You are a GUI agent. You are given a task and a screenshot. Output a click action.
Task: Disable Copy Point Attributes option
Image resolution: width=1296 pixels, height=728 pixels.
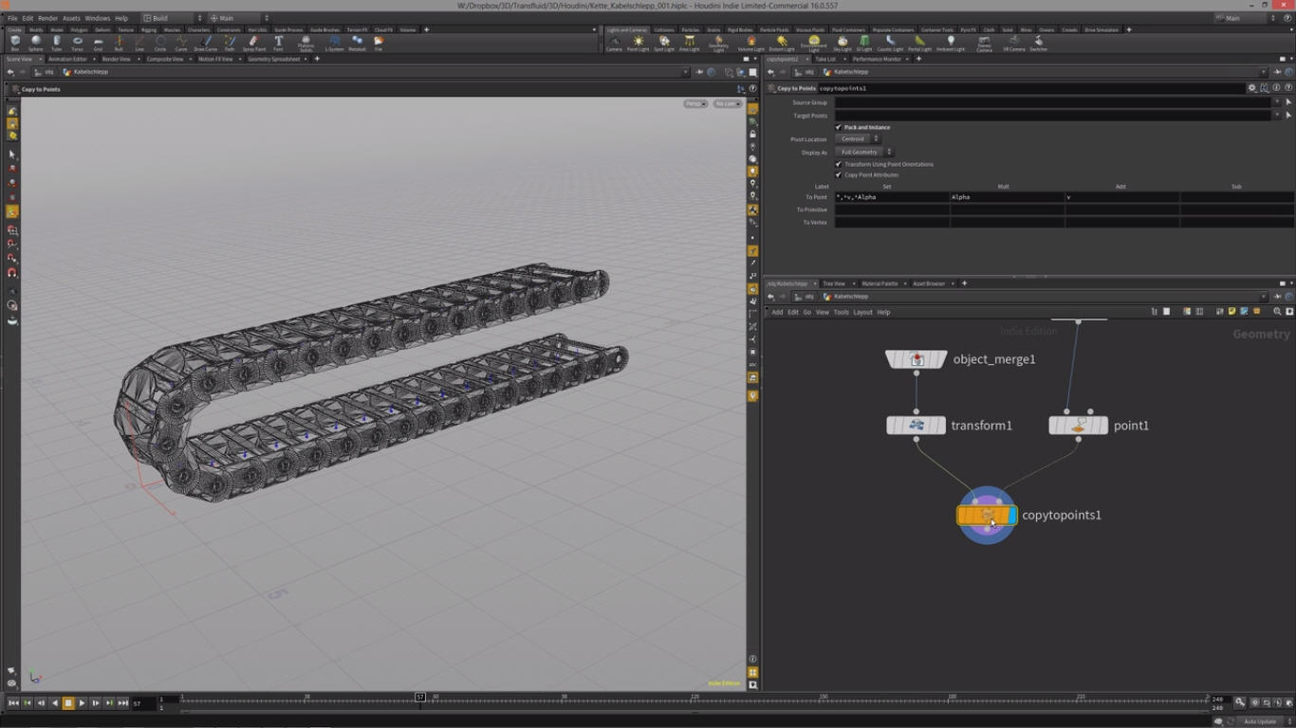click(839, 174)
